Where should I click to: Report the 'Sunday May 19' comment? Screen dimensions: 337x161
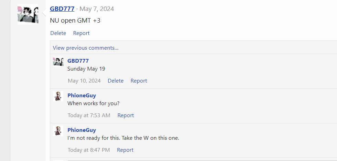[x=139, y=81]
